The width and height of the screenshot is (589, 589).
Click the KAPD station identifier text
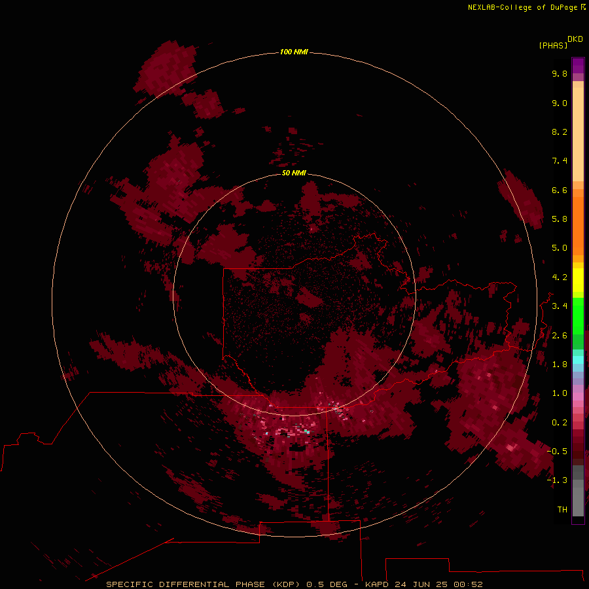(377, 584)
